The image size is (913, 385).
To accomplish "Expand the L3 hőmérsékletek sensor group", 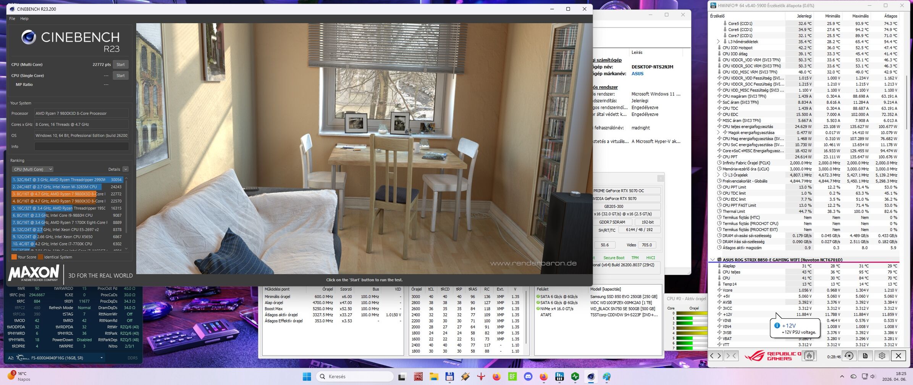I will (x=718, y=42).
